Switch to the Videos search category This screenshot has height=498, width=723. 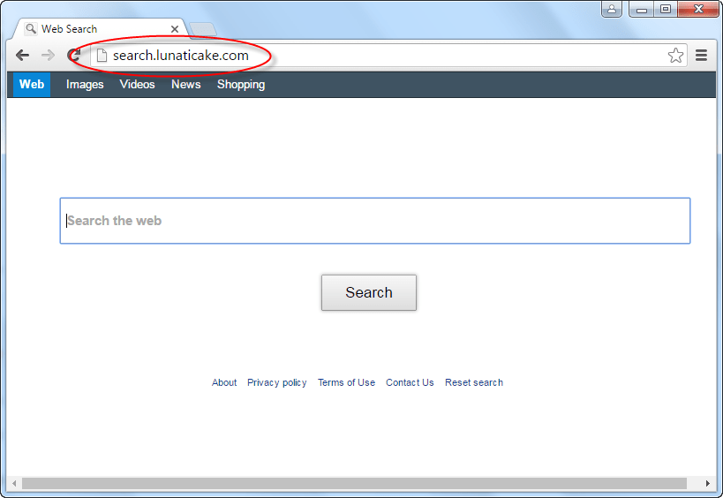point(137,85)
